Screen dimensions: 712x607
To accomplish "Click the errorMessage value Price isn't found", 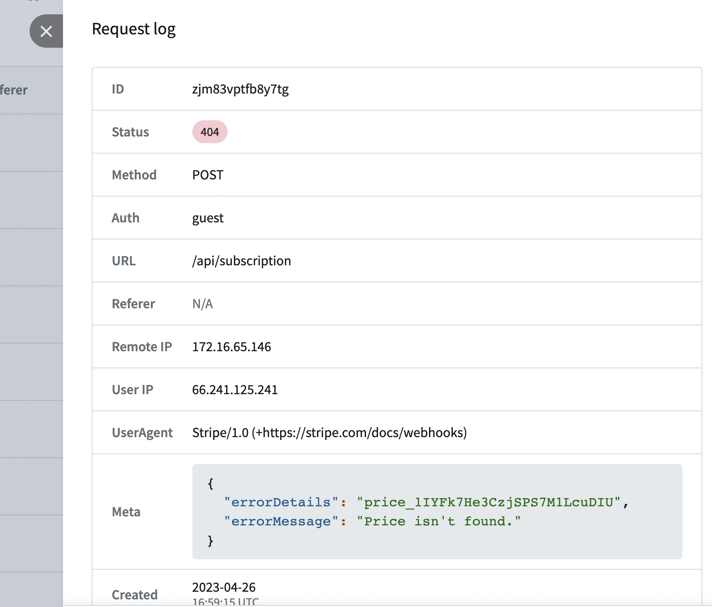I will pos(439,521).
